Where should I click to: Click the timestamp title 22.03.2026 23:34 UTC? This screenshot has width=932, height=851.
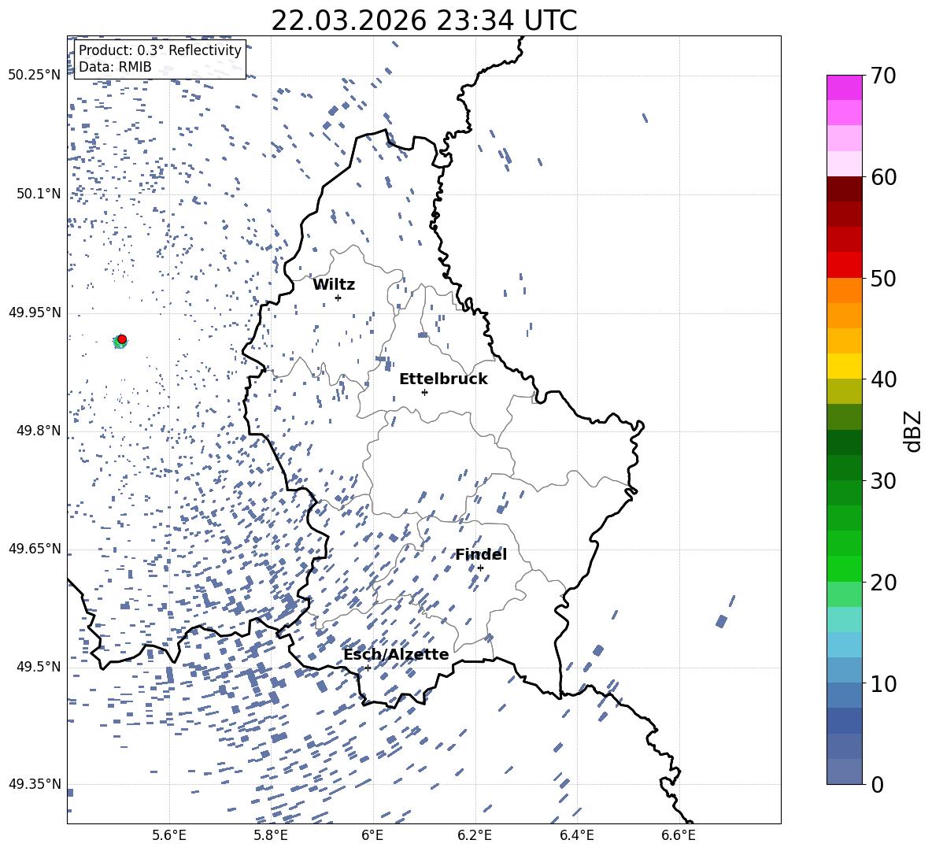point(423,20)
